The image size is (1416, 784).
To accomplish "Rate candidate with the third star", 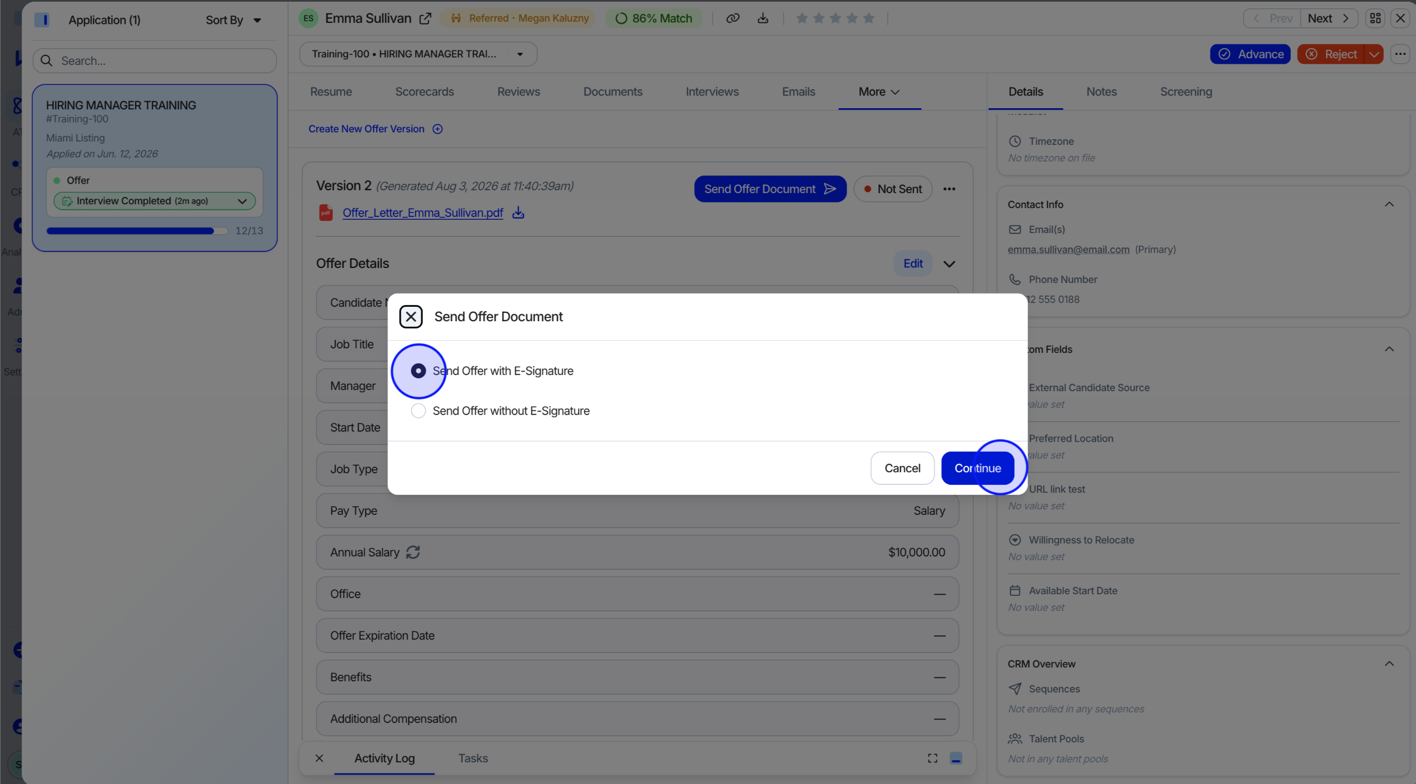I will point(835,18).
